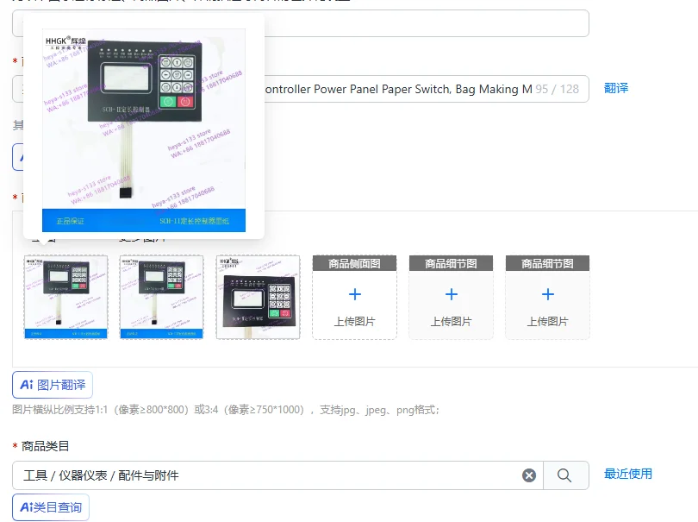
Task: Select the third product thumbnail
Action: coord(259,298)
